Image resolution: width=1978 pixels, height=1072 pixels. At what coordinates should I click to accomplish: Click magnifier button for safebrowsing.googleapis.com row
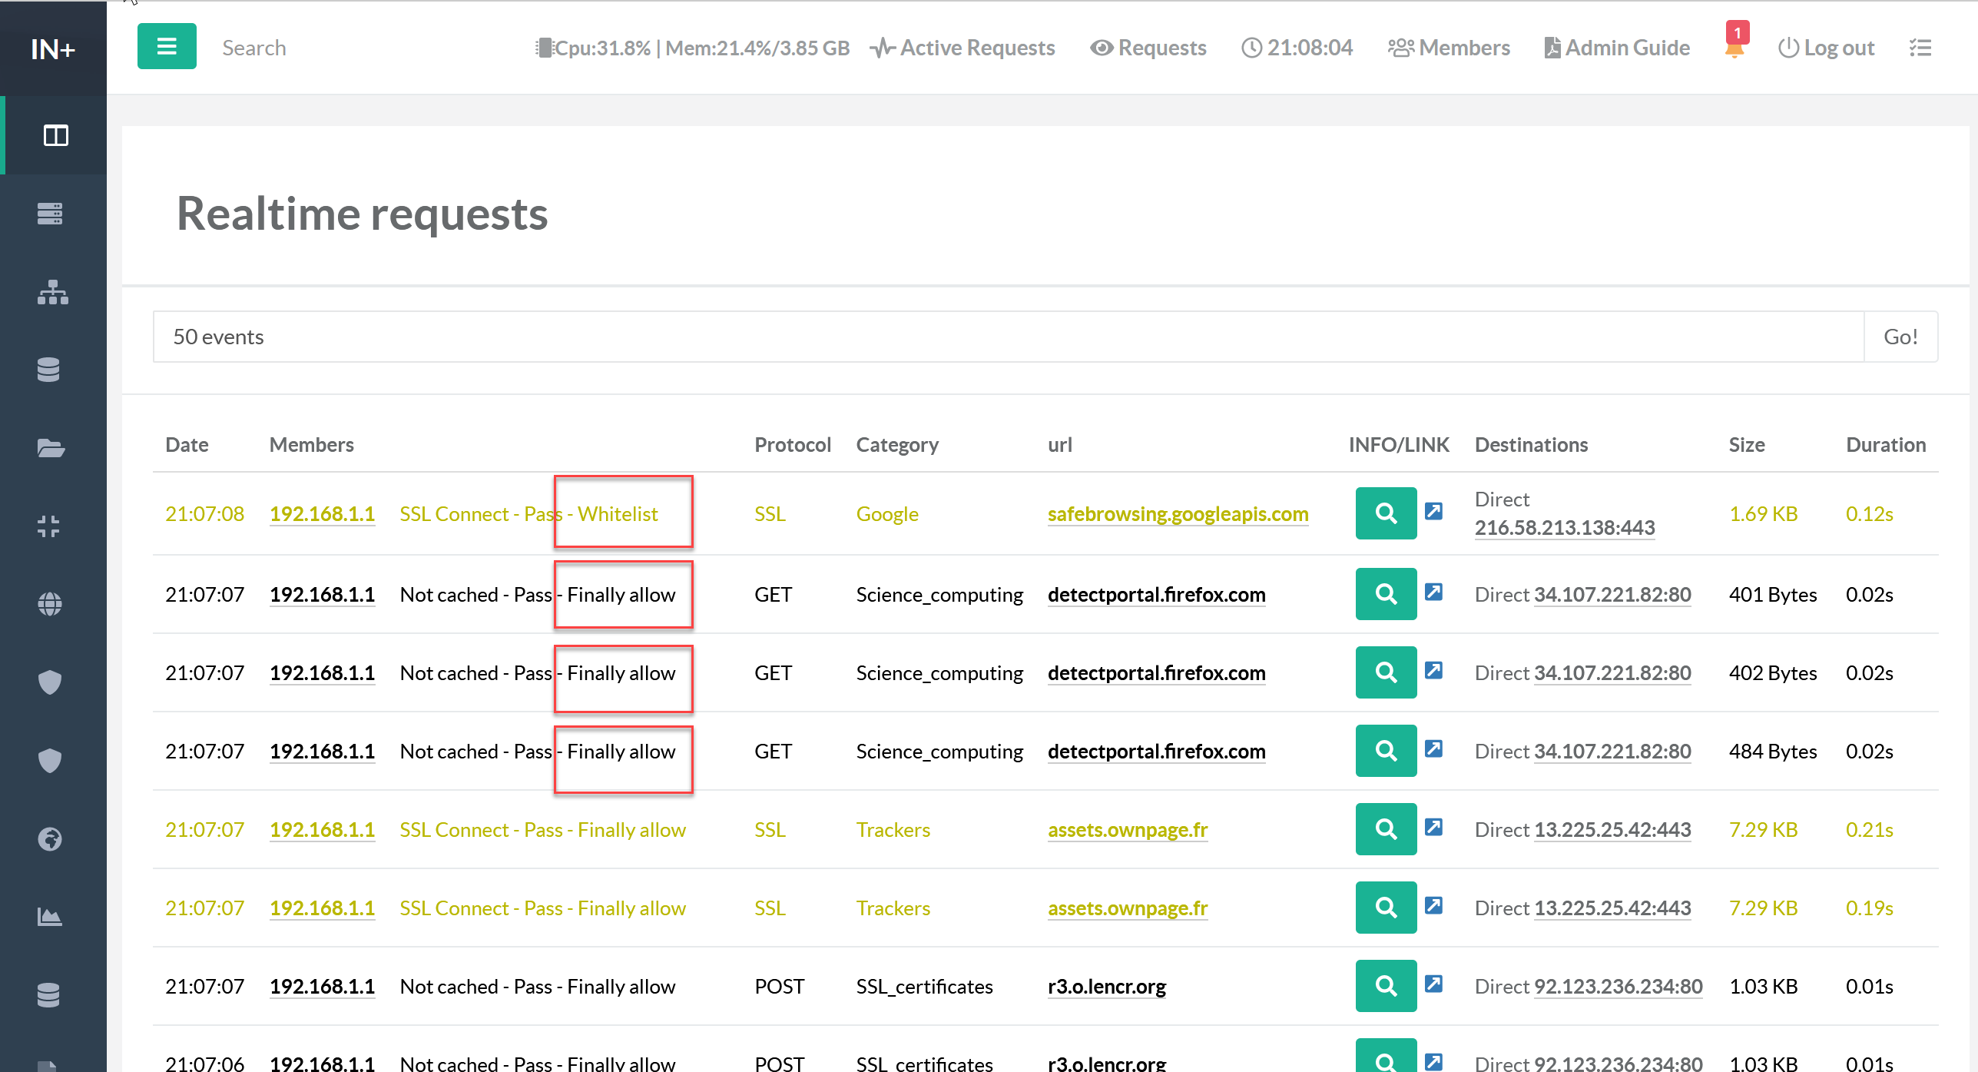pos(1385,513)
